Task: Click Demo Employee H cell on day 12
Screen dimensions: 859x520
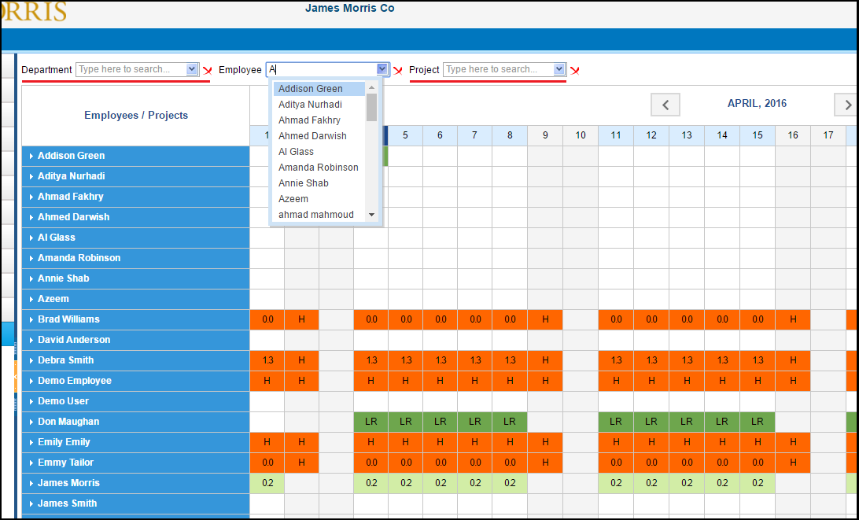Action: [x=651, y=381]
